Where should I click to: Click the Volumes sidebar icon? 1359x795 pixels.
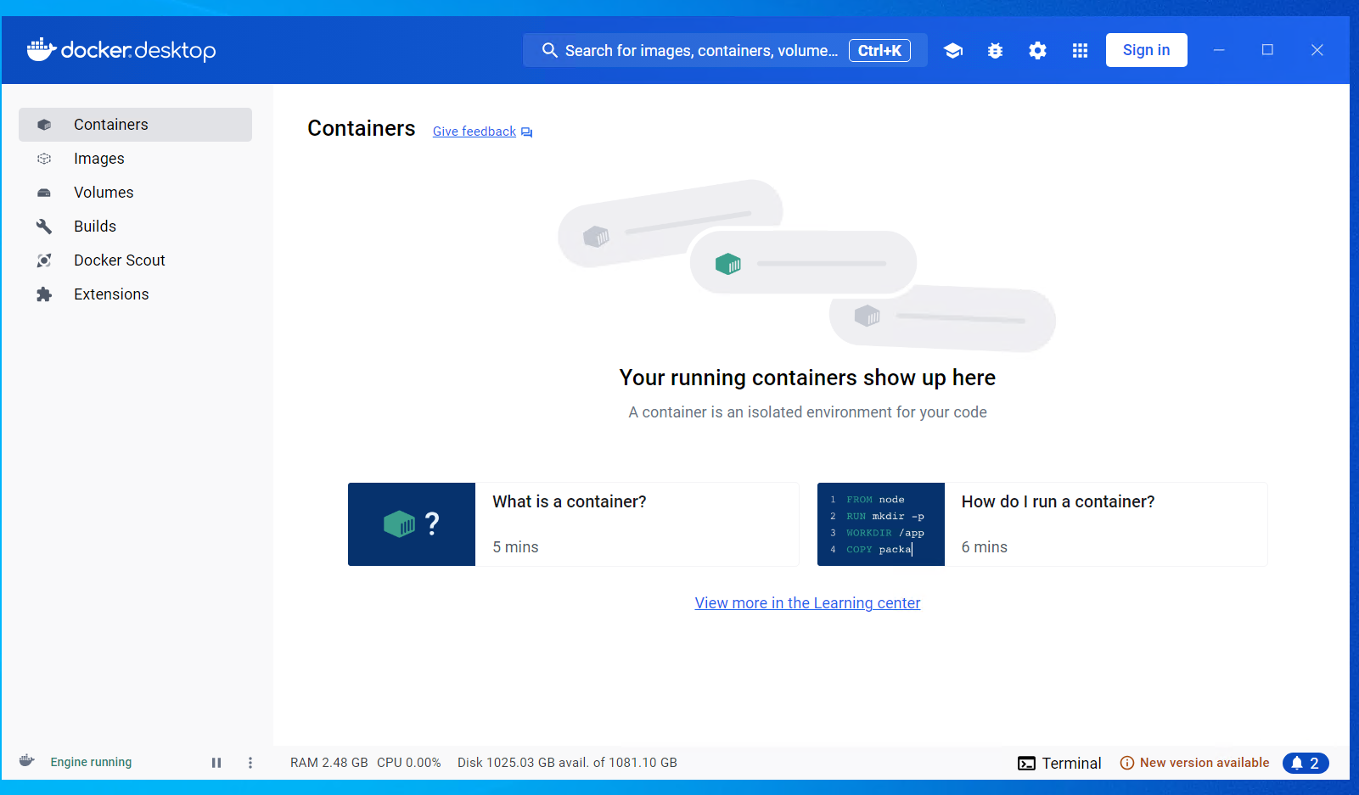[x=44, y=193]
